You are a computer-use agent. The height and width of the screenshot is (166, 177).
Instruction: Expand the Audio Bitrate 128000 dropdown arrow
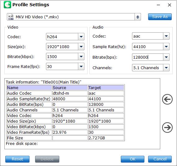[166, 57]
